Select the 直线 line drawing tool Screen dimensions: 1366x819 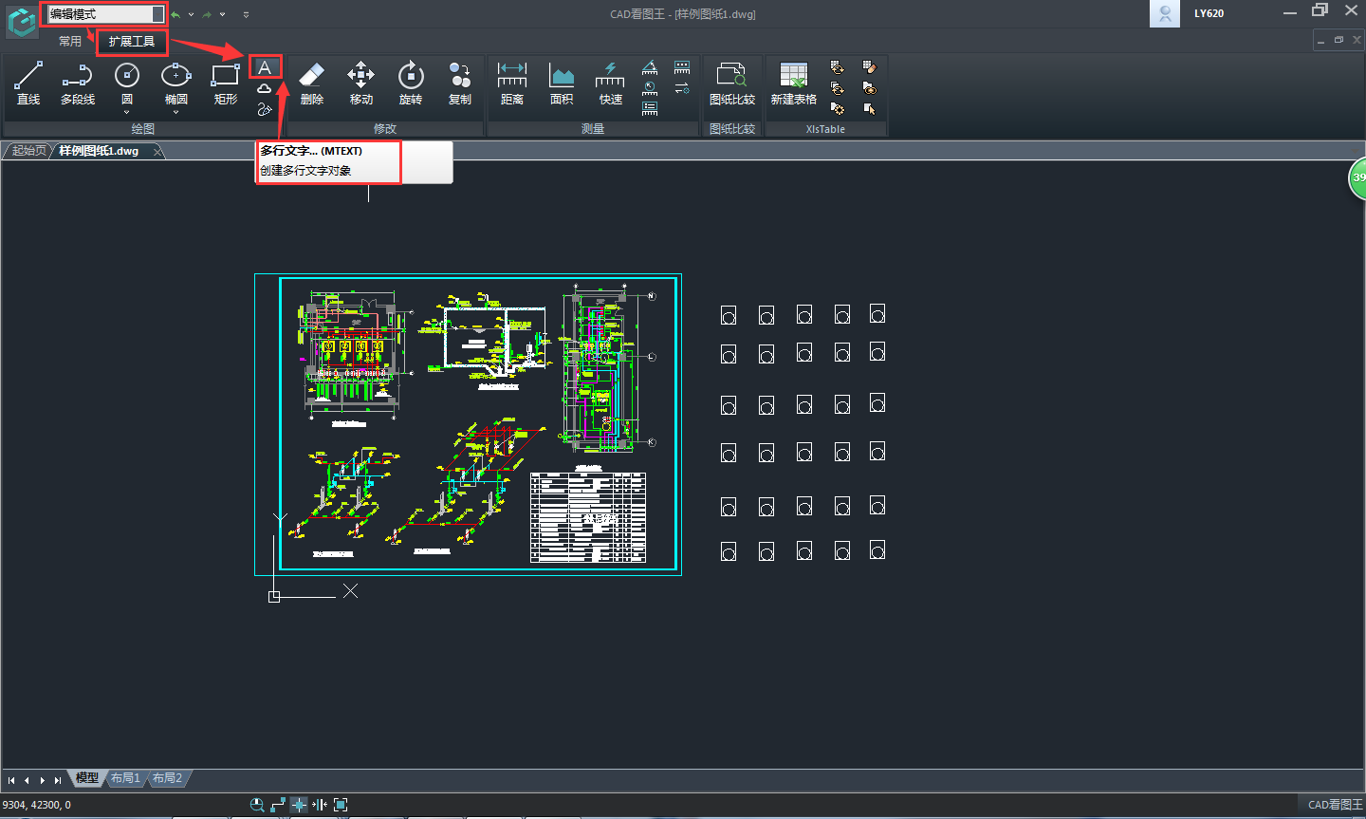click(x=28, y=83)
